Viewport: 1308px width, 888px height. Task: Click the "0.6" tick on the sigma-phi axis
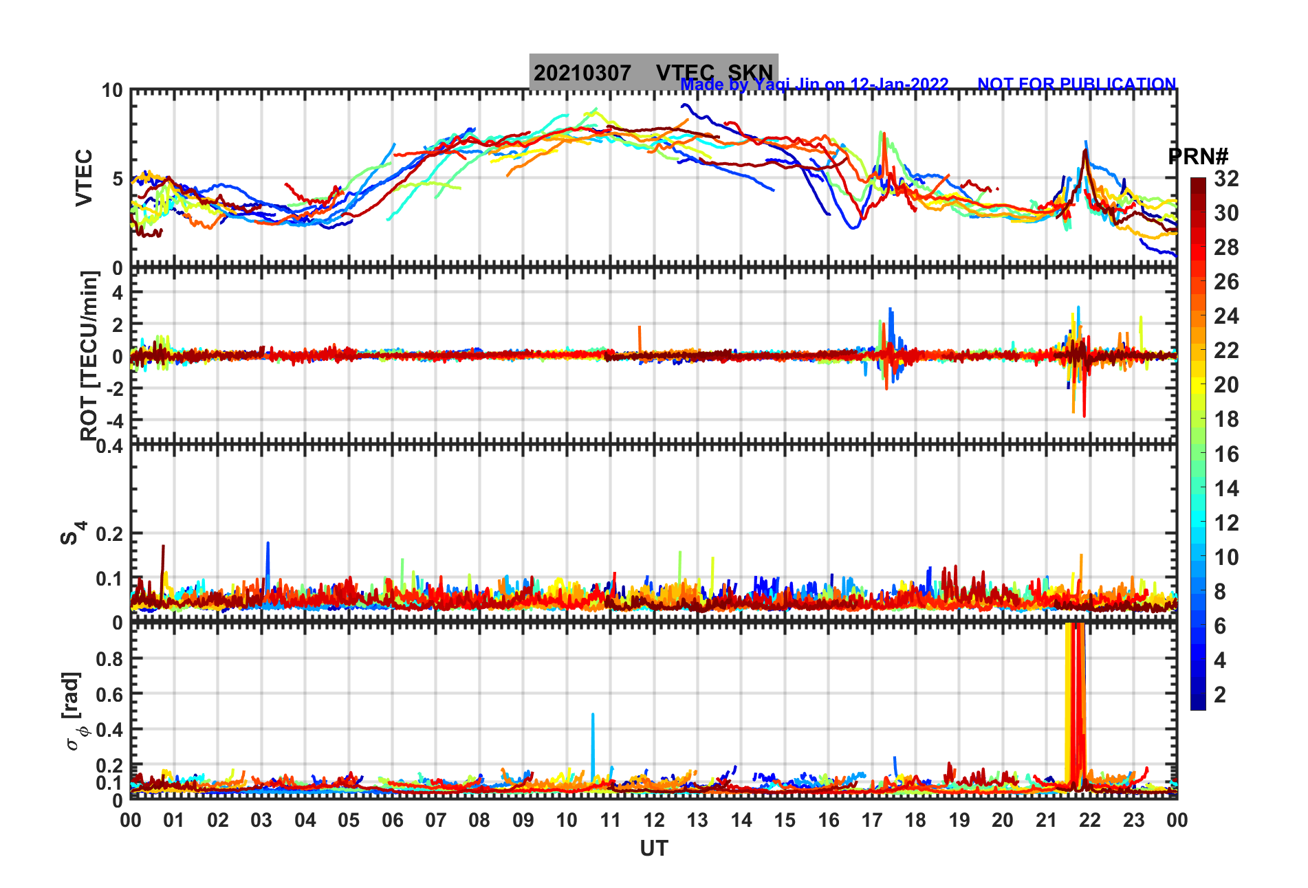point(110,694)
